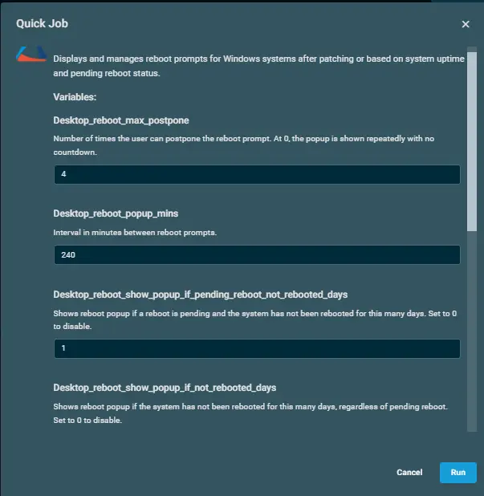
Task: Cancel the Quick Job
Action: [409, 473]
